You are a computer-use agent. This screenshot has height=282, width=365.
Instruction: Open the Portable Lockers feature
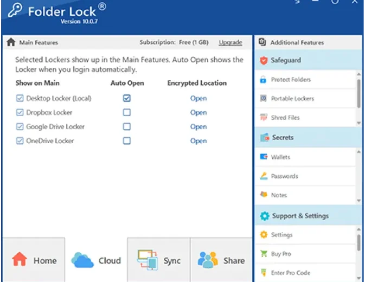[x=306, y=98]
